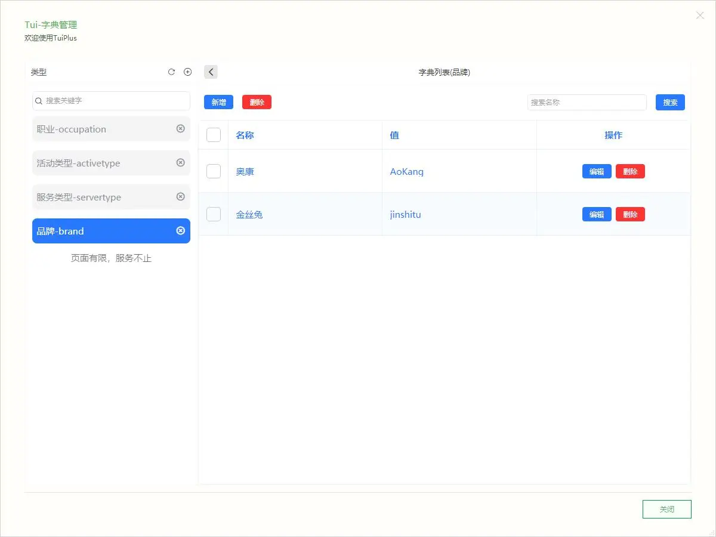The image size is (716, 537).
Task: Remove 品牌-brand type using its x icon
Action: (x=180, y=231)
